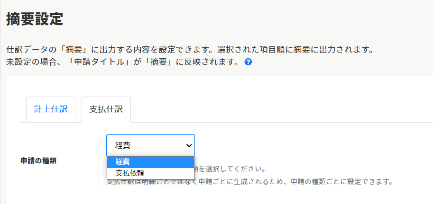Select the 支払仕訳 tab

(106, 109)
